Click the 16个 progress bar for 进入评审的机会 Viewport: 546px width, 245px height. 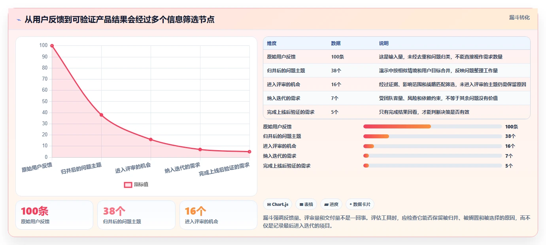[433, 146]
